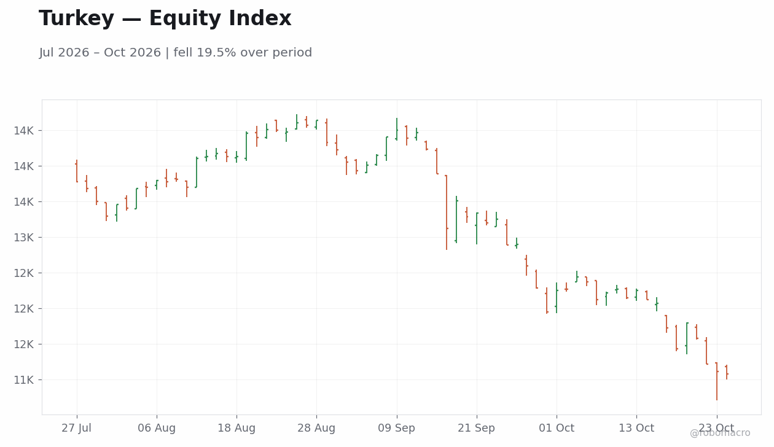Select the 21 Sep x-axis label

click(x=477, y=429)
